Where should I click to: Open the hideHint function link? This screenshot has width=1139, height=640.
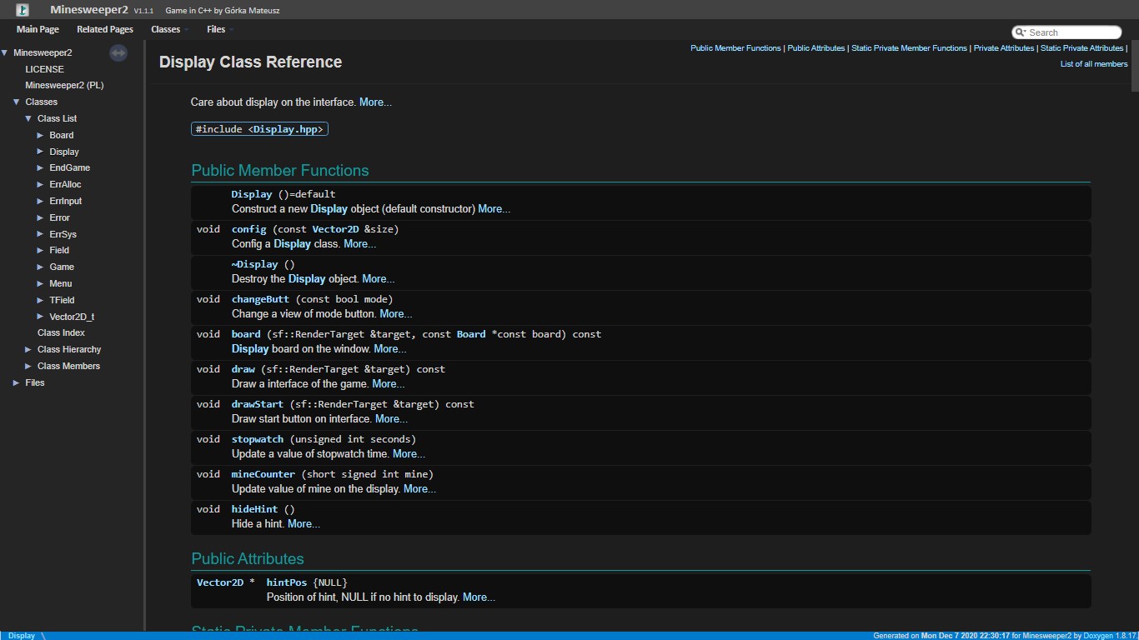pos(254,509)
